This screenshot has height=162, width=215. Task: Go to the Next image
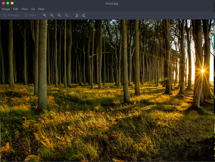pyautogui.click(x=30, y=15)
